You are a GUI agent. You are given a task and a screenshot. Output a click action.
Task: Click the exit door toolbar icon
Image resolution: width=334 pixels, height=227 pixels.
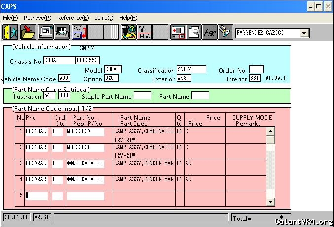coord(10,32)
